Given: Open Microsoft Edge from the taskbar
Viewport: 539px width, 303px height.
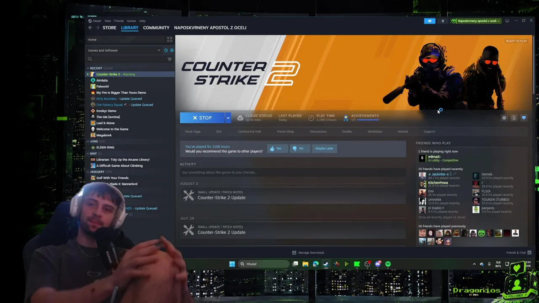Looking at the screenshot, I should [x=315, y=264].
